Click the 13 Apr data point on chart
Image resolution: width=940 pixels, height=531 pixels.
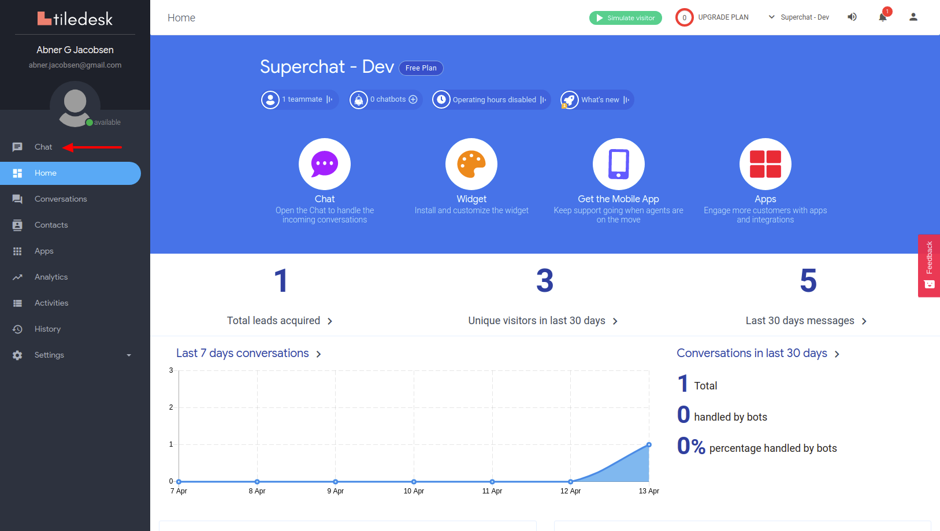pyautogui.click(x=649, y=444)
